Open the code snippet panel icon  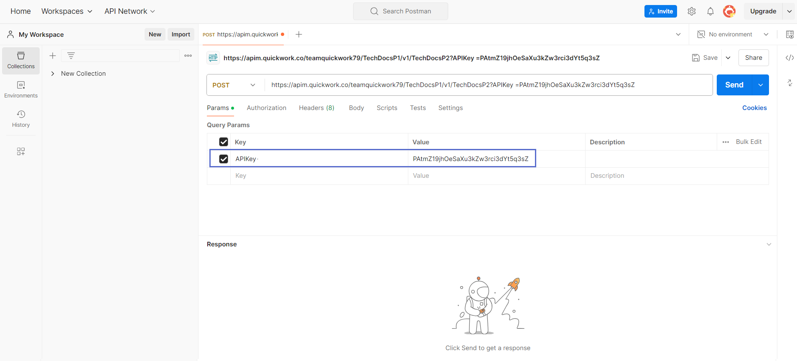789,58
